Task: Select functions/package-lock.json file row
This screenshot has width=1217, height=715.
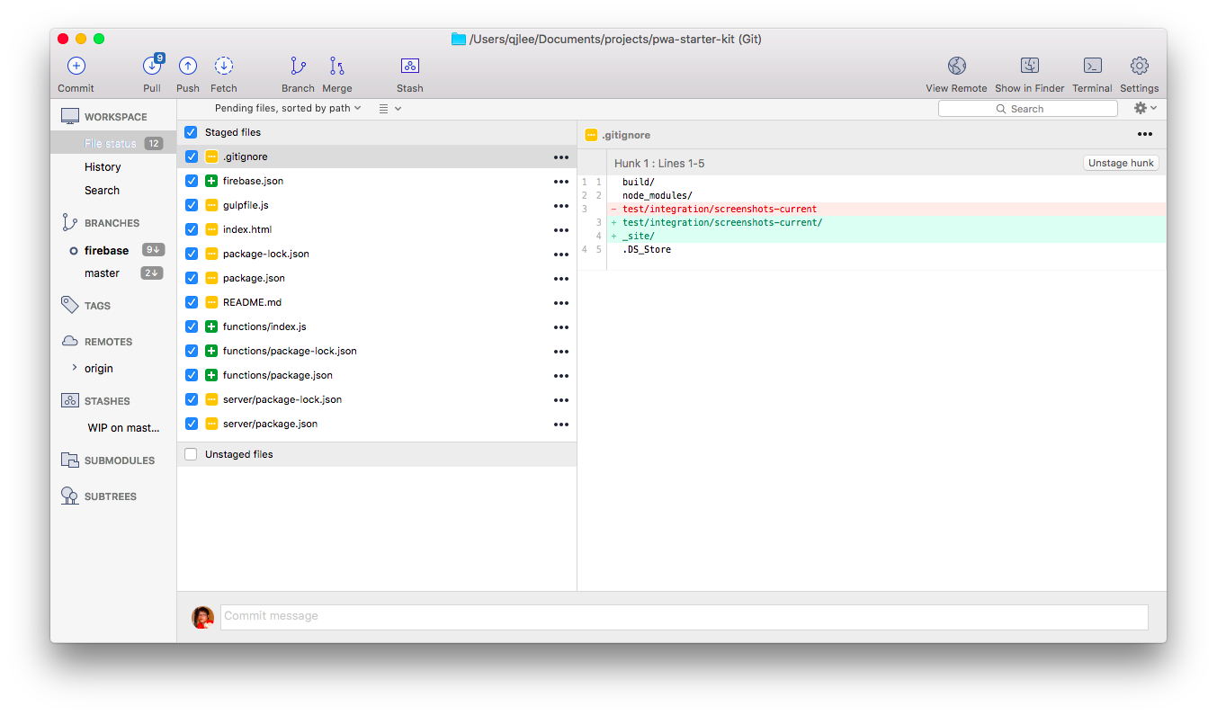Action: click(377, 351)
